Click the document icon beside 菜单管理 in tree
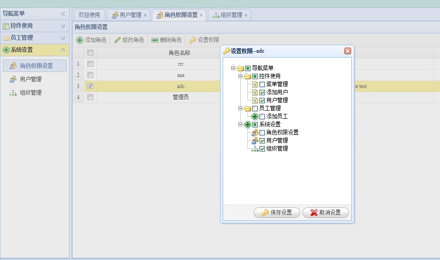The image size is (440, 260). click(255, 84)
